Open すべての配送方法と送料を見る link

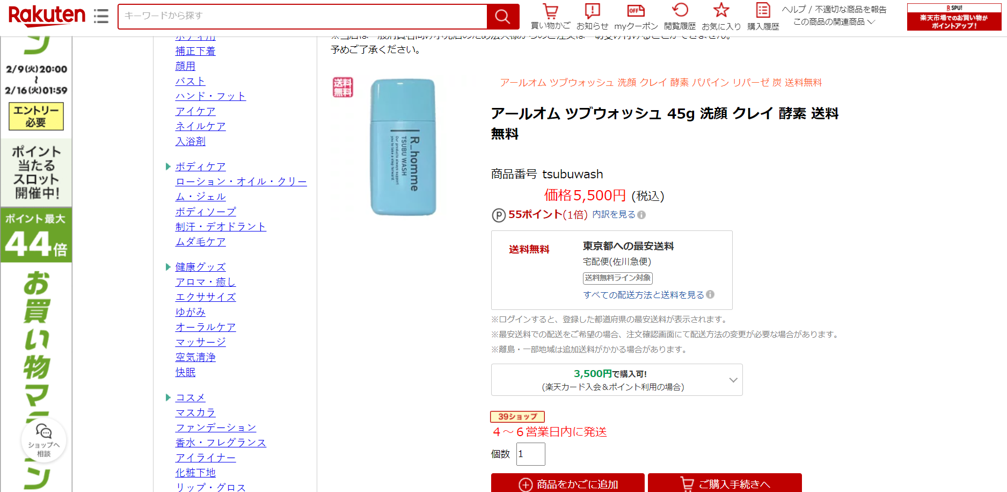coord(644,295)
